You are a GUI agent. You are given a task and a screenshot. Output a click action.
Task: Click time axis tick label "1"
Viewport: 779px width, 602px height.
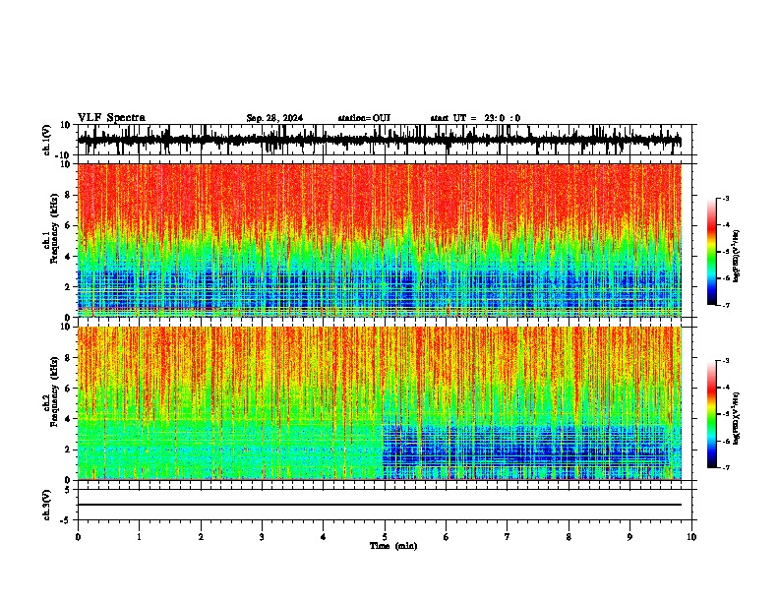click(x=139, y=537)
